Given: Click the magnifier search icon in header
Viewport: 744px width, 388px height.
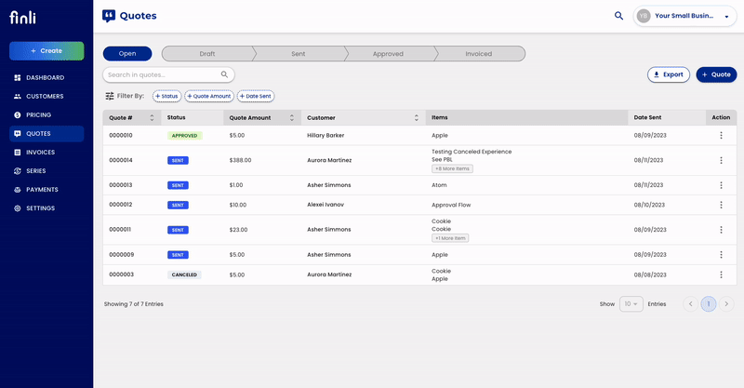Looking at the screenshot, I should (618, 16).
